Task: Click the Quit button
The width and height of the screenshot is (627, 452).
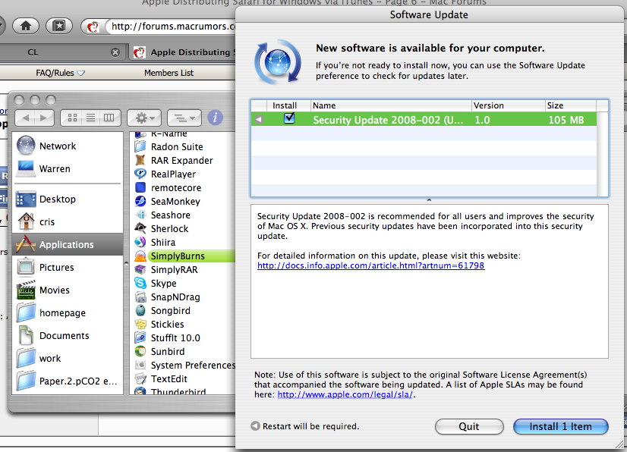Action: click(469, 426)
